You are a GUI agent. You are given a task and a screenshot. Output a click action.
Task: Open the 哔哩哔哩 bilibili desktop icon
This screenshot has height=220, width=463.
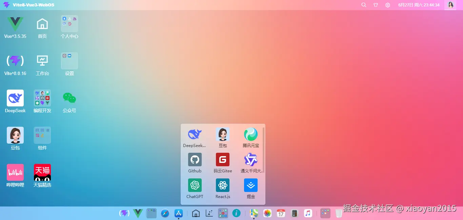pyautogui.click(x=15, y=172)
